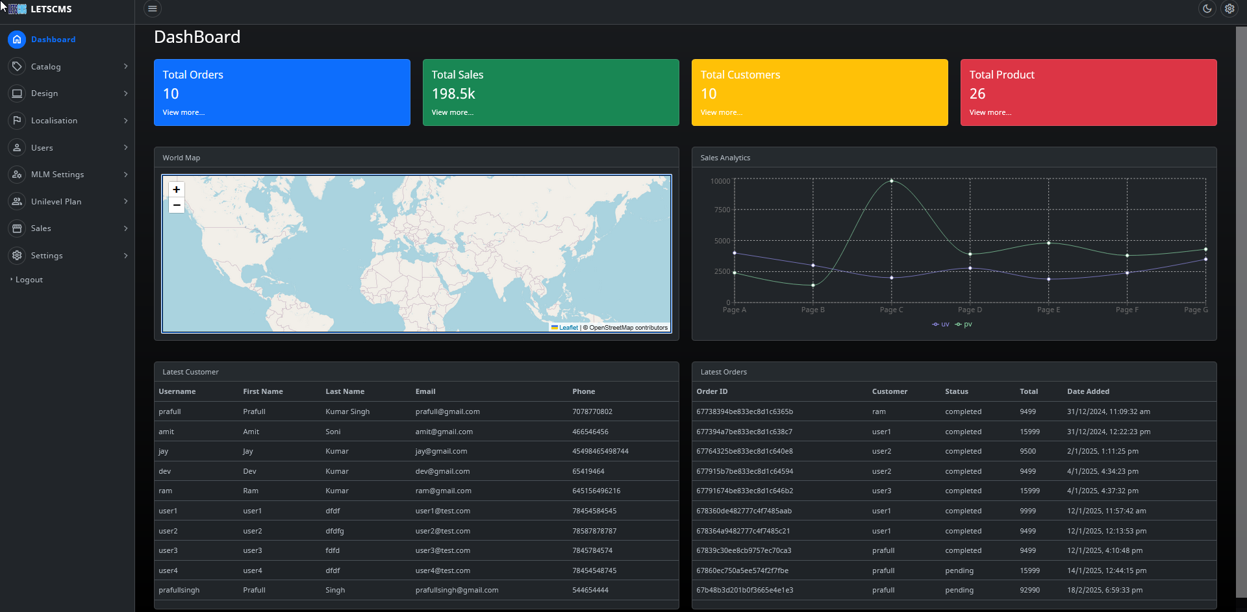Open the Users section icon
This screenshot has width=1247, height=612.
coord(16,147)
